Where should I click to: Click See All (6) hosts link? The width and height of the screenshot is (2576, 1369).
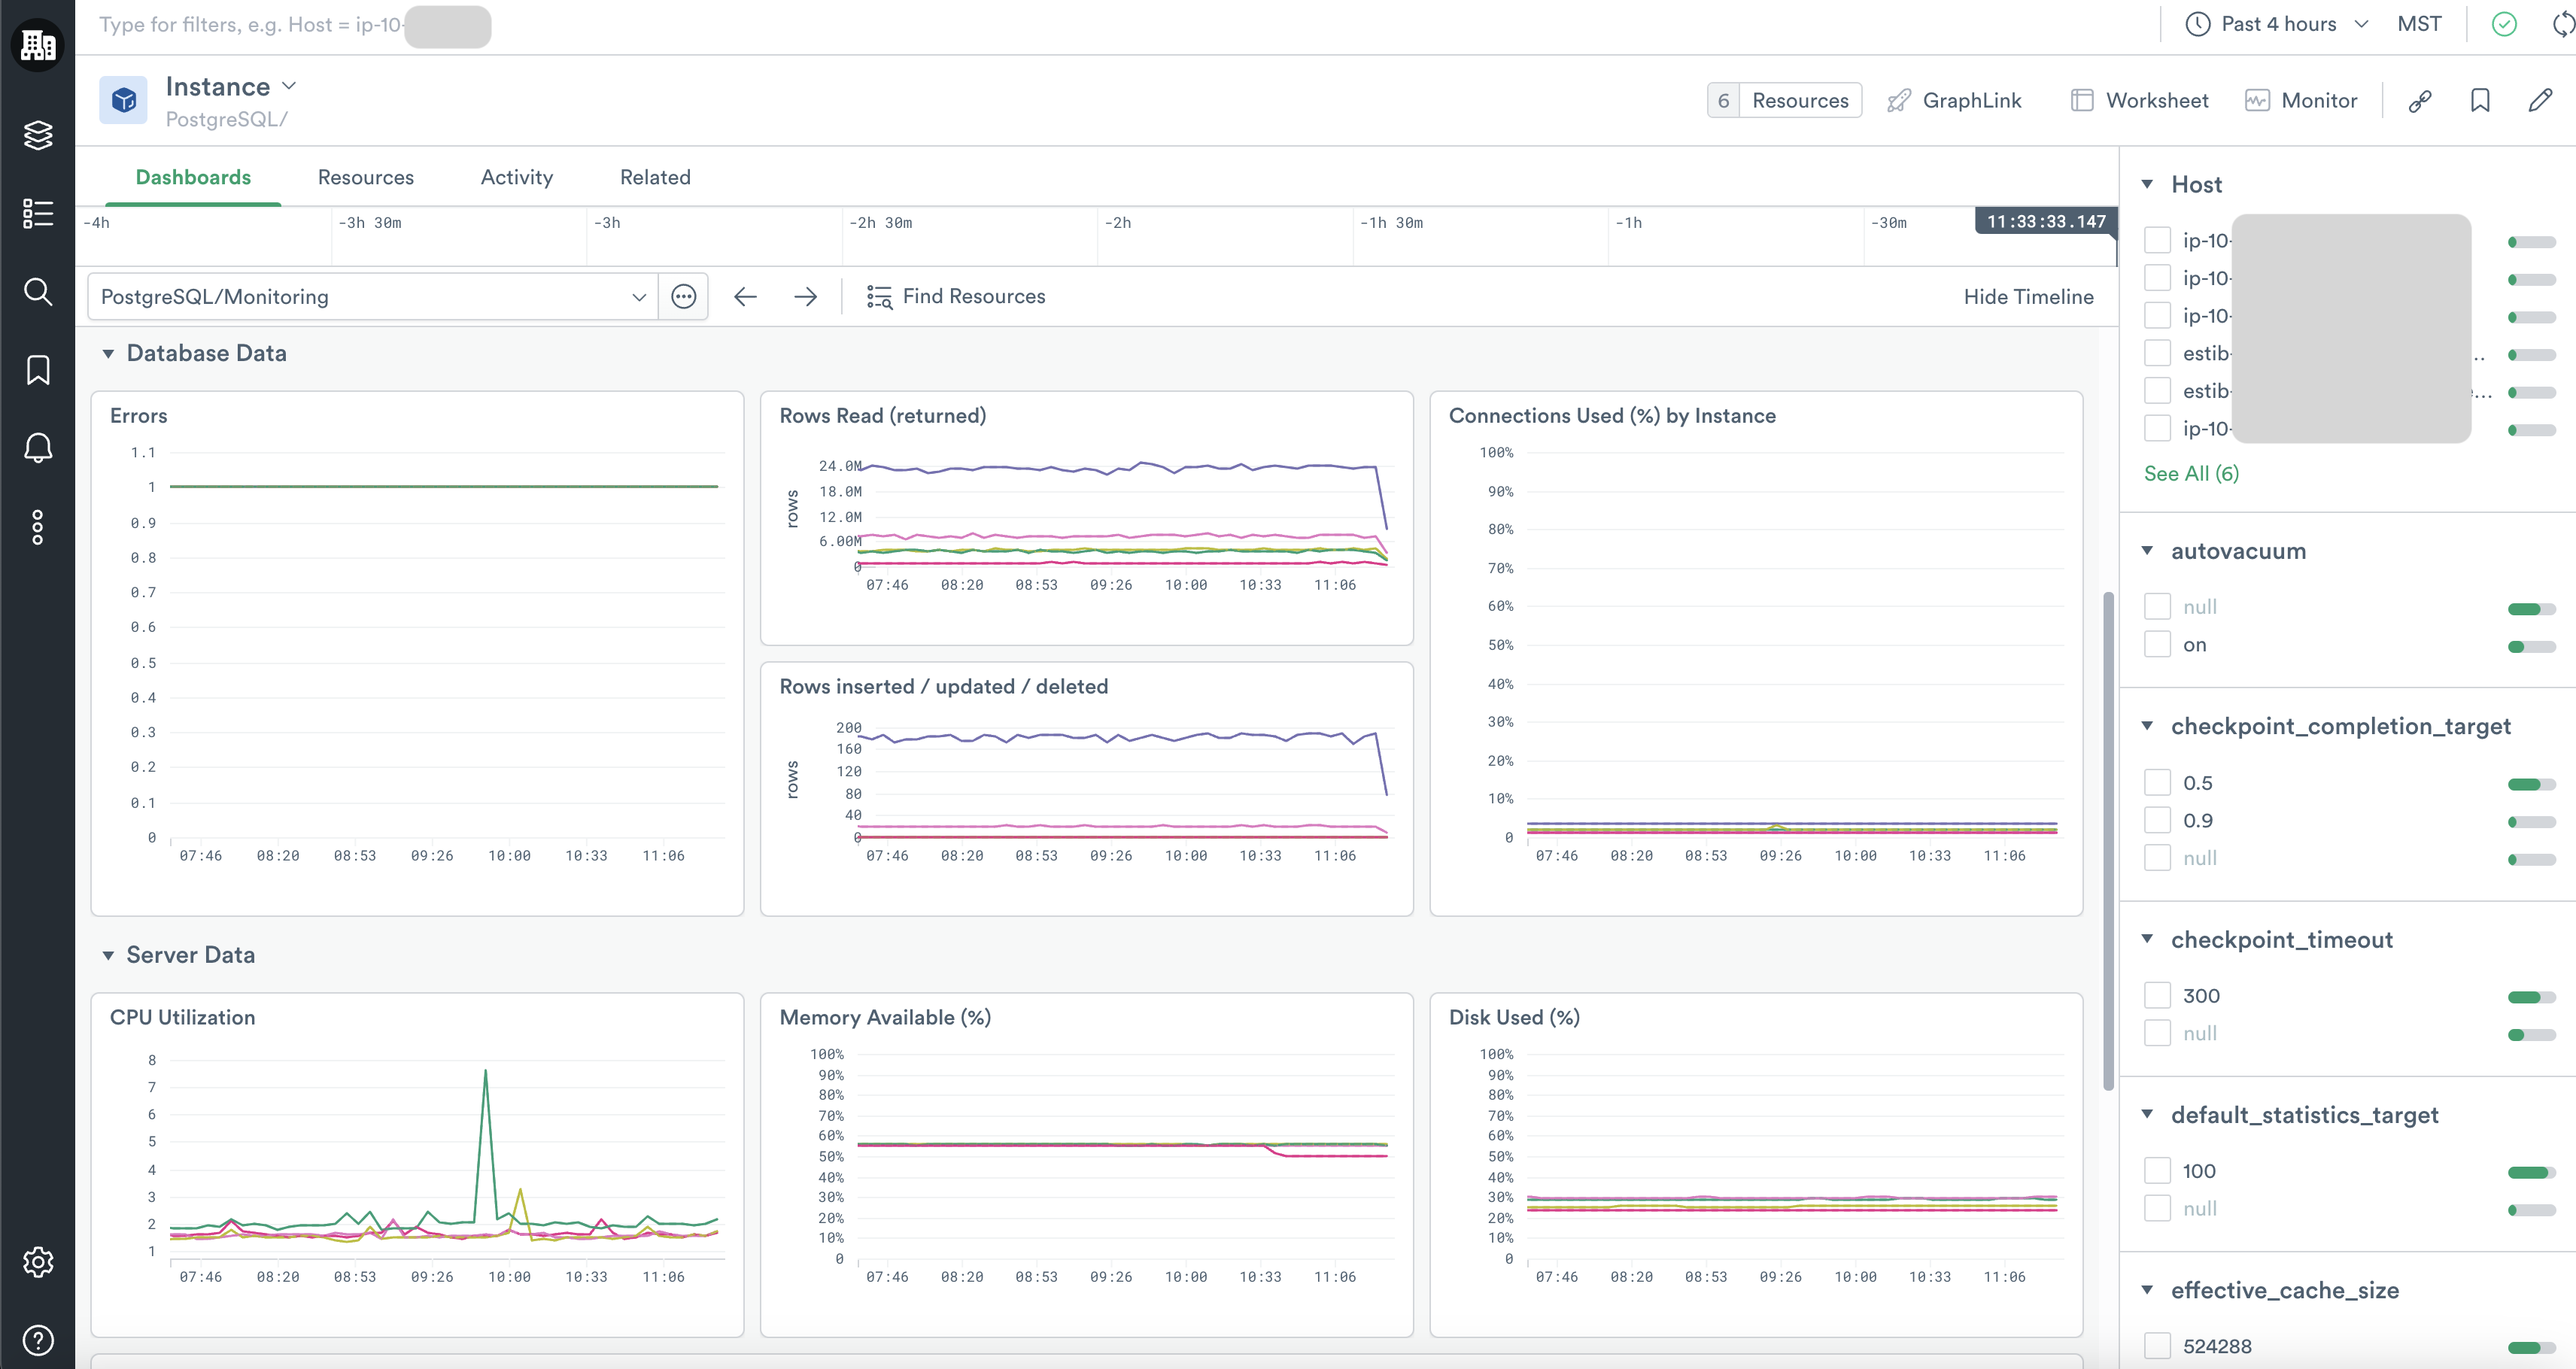2191,474
